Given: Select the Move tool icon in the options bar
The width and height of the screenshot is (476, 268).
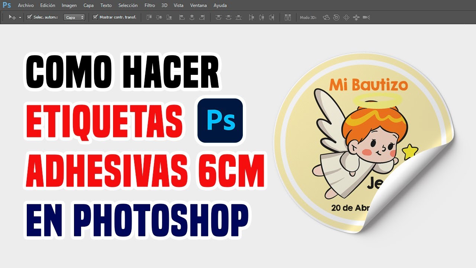Looking at the screenshot, I should (x=12, y=17).
